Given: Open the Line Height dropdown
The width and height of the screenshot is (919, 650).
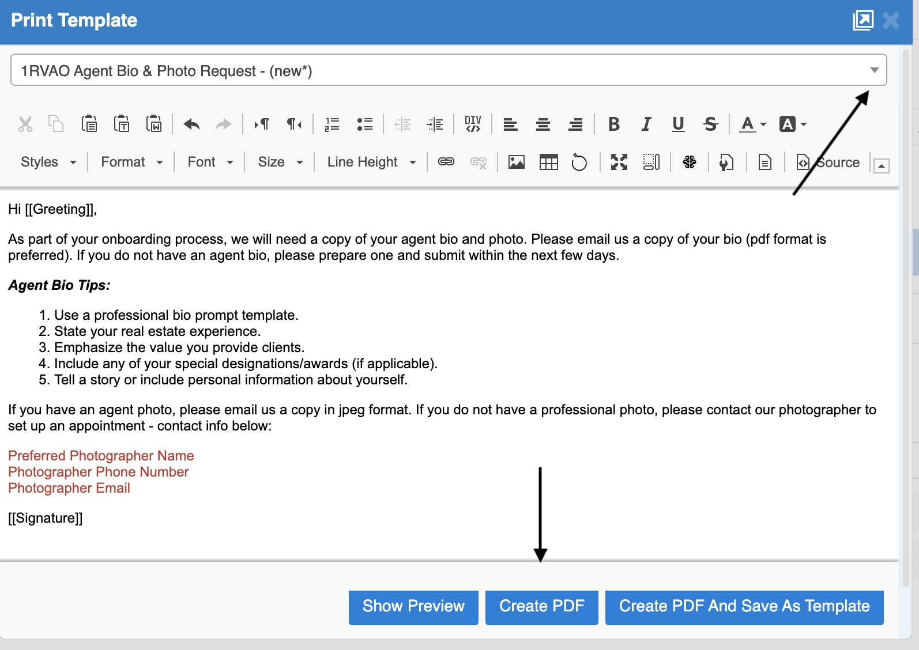Looking at the screenshot, I should (371, 162).
